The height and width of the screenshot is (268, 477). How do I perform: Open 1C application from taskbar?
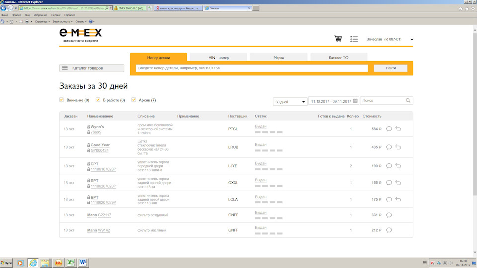coord(58,263)
